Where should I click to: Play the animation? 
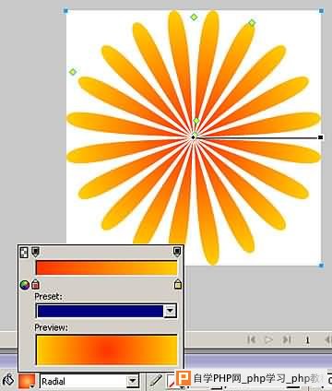point(268,339)
